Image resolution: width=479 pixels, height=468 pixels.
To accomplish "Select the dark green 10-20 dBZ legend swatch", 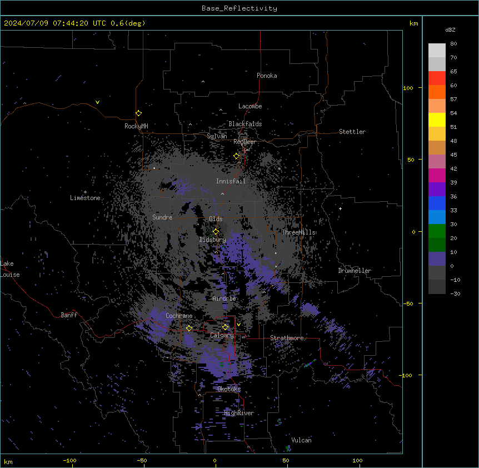I will tap(437, 245).
